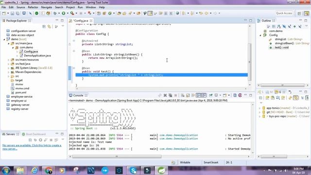Click the green Run toolbar button

64,13
